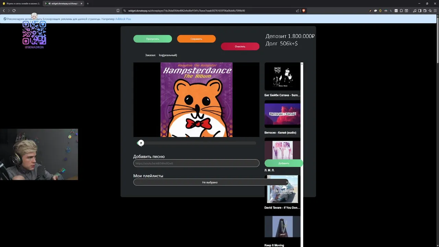Click the QR code overlay image
This screenshot has width=439, height=247.
point(34,33)
